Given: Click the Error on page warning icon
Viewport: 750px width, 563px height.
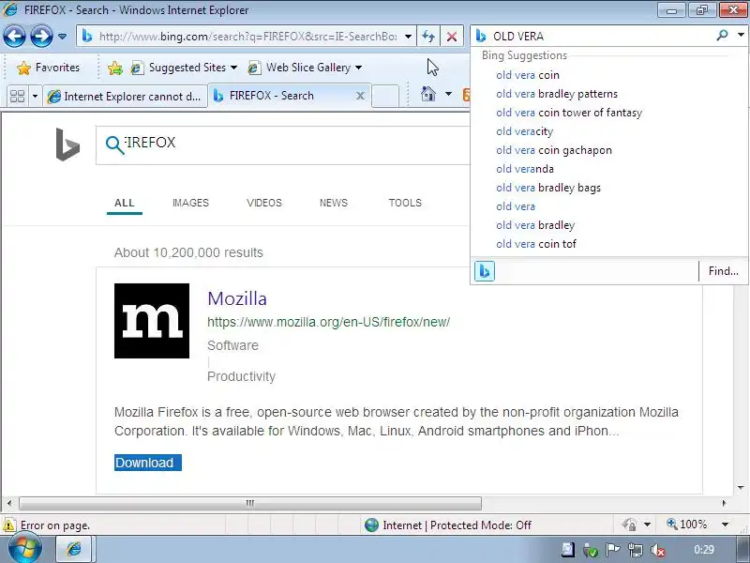Looking at the screenshot, I should pyautogui.click(x=8, y=525).
